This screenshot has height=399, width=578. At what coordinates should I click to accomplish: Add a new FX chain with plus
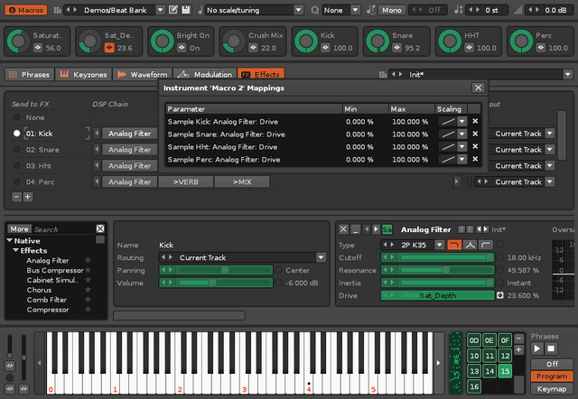(x=28, y=196)
